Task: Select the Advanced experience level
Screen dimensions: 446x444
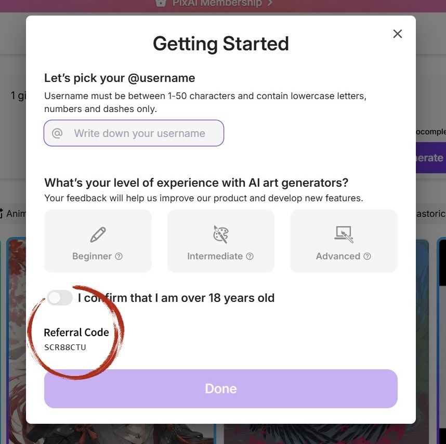Action: coord(344,241)
